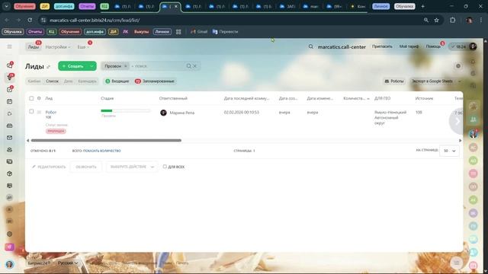Open the calendar icon in left sidebar

click(x=10, y=101)
